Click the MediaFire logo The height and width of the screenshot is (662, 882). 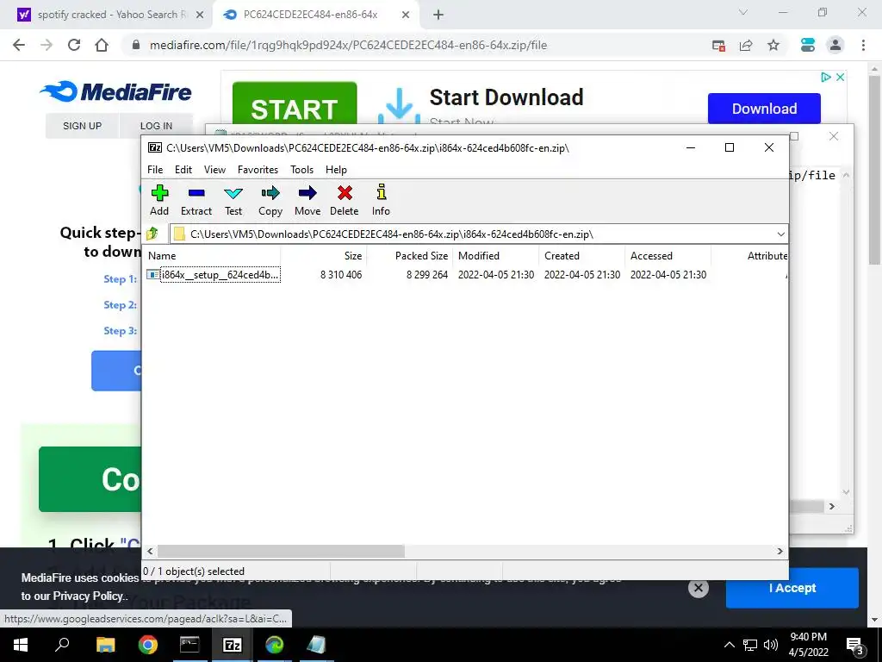pyautogui.click(x=116, y=91)
